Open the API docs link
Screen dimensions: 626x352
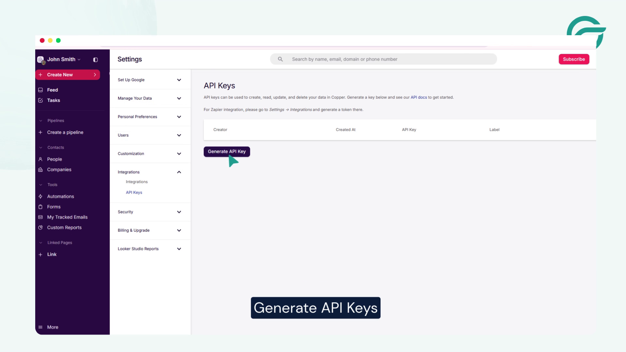[x=419, y=97]
